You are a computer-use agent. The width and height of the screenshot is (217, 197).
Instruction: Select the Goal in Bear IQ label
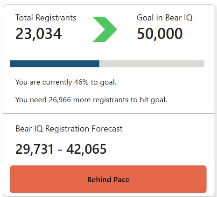pos(165,18)
